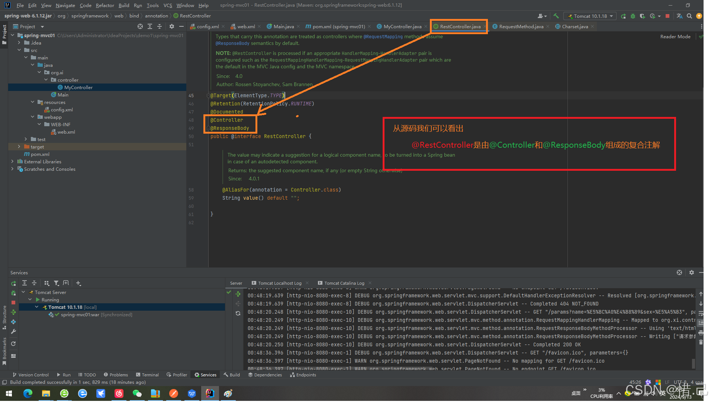Click Group By icon in Services toolbar
The image size is (711, 402).
pyautogui.click(x=46, y=284)
